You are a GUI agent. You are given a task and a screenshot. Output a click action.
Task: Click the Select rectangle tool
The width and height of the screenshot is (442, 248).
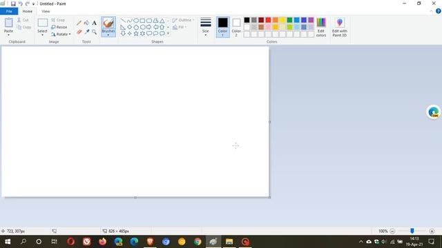(x=43, y=23)
